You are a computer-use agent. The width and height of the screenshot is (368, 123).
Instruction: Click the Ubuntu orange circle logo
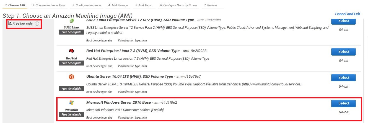(x=71, y=77)
